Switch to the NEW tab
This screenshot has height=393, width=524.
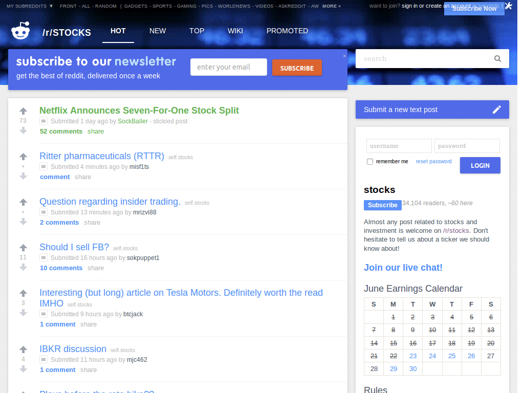[158, 31]
